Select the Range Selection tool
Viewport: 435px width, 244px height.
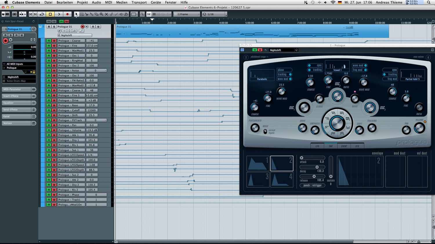pyautogui.click(x=81, y=14)
